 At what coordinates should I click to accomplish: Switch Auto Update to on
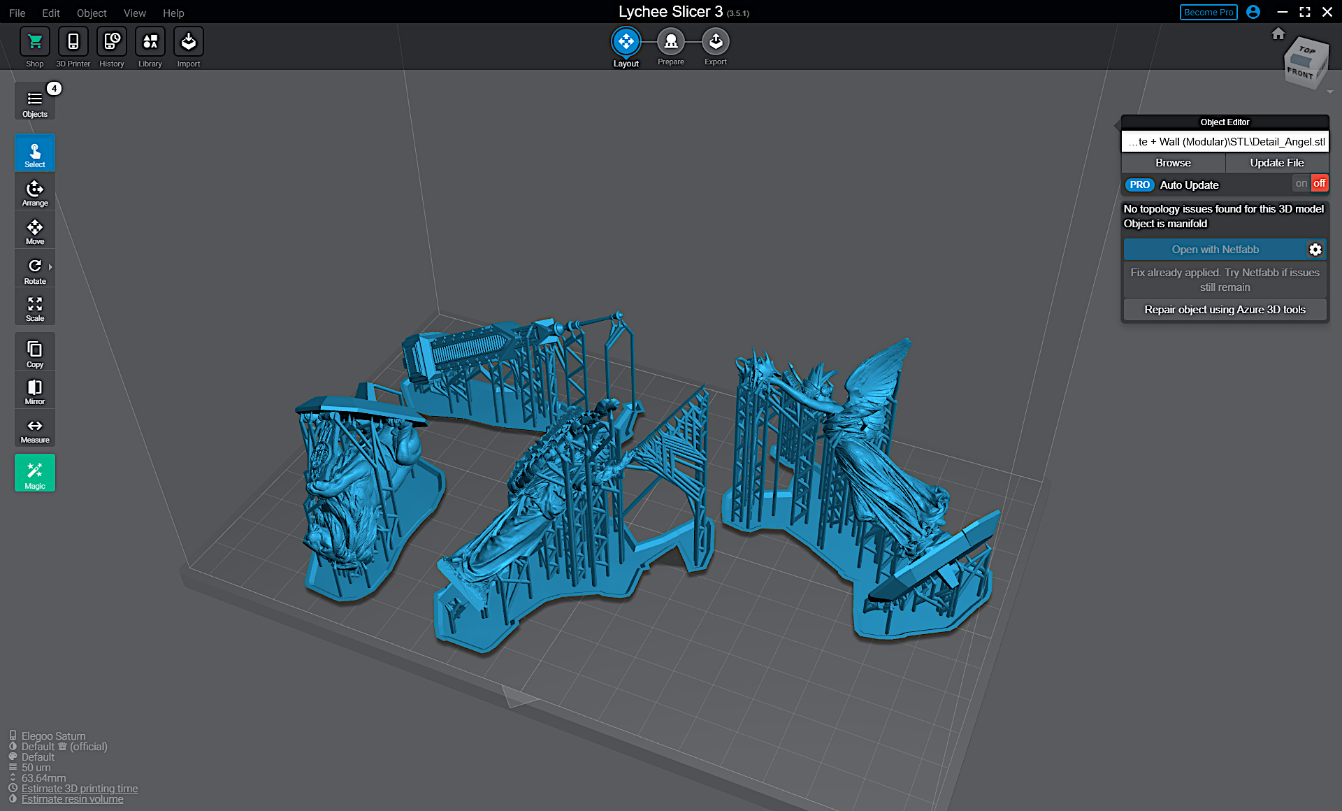click(1301, 184)
